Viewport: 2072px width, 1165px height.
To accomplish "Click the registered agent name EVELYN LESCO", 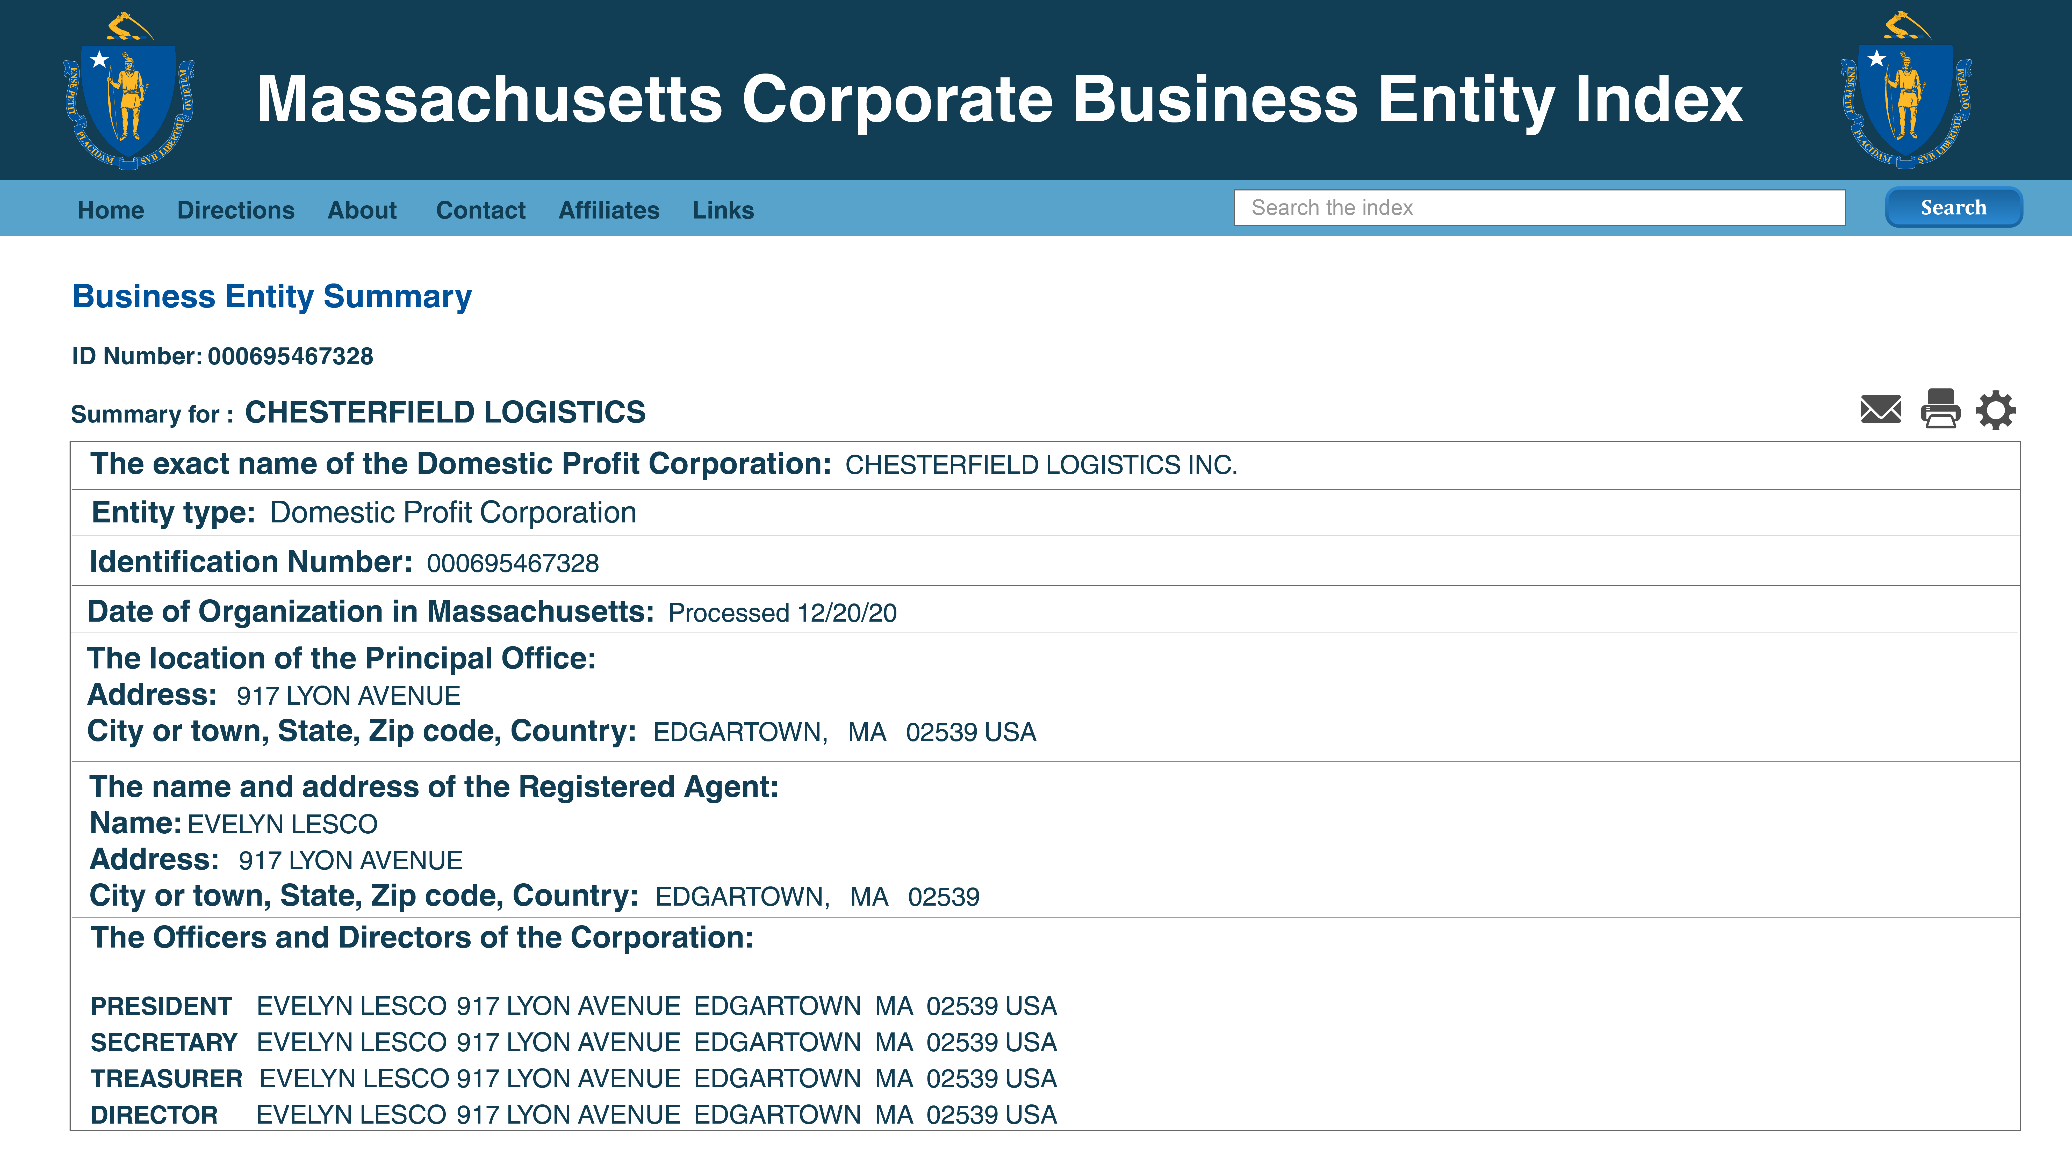I will [282, 824].
